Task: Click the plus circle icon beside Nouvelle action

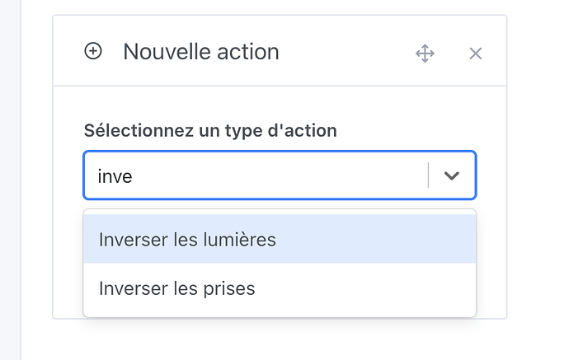Action: coord(93,52)
